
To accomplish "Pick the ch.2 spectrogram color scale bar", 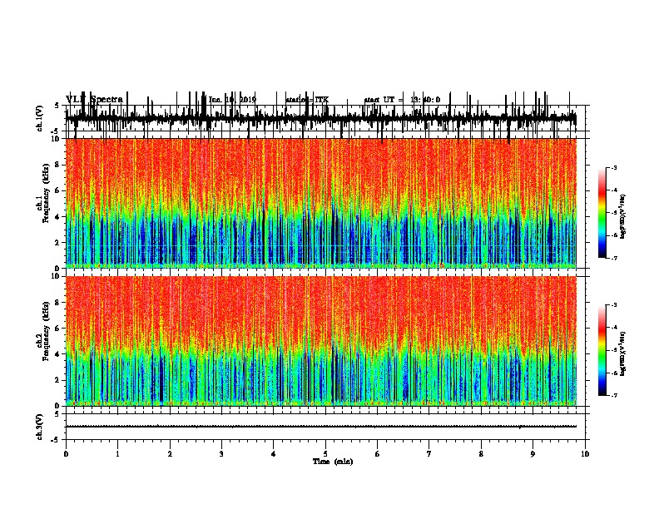I will coord(602,350).
